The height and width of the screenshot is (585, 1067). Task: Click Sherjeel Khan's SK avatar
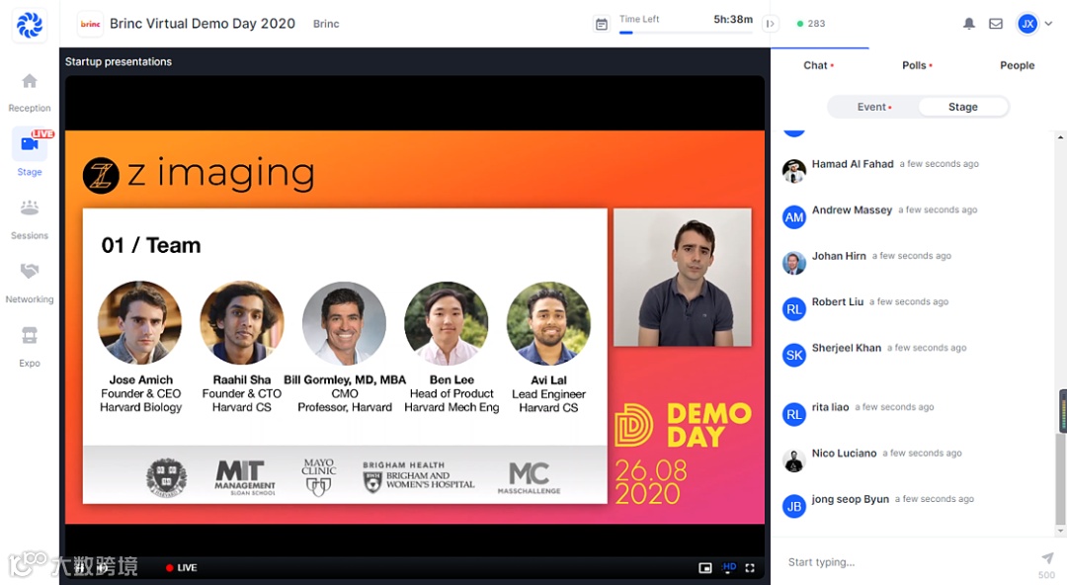pyautogui.click(x=794, y=355)
